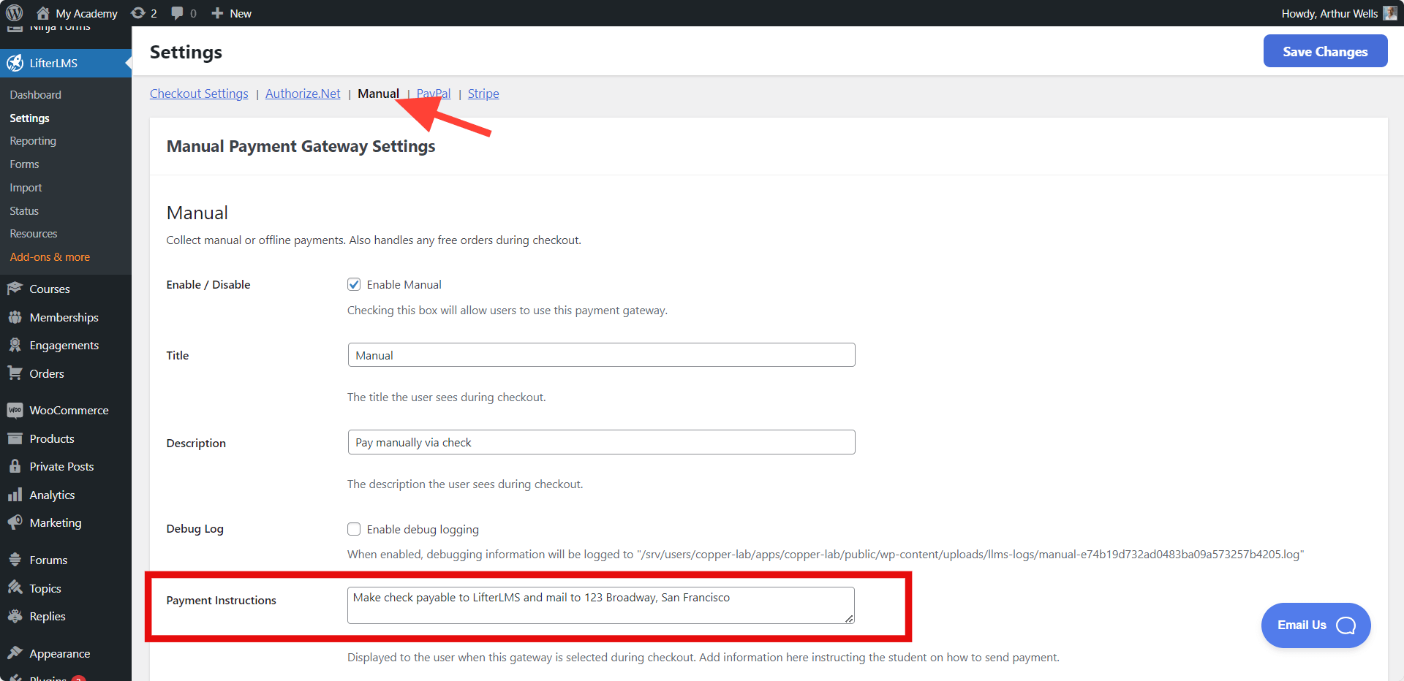Uncheck the Enable Manual checkbox

click(x=354, y=284)
